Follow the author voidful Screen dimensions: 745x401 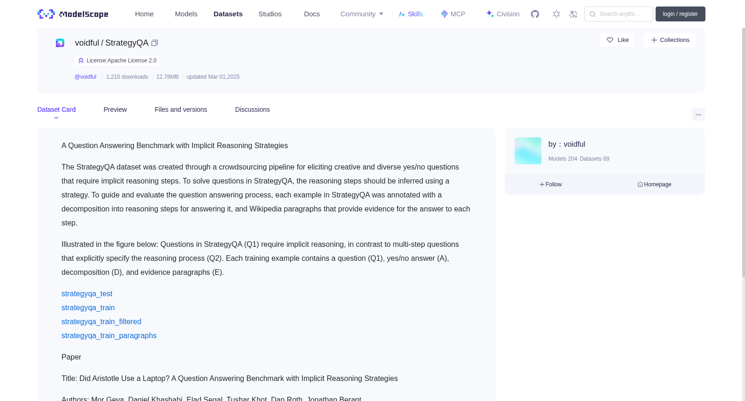(x=551, y=184)
